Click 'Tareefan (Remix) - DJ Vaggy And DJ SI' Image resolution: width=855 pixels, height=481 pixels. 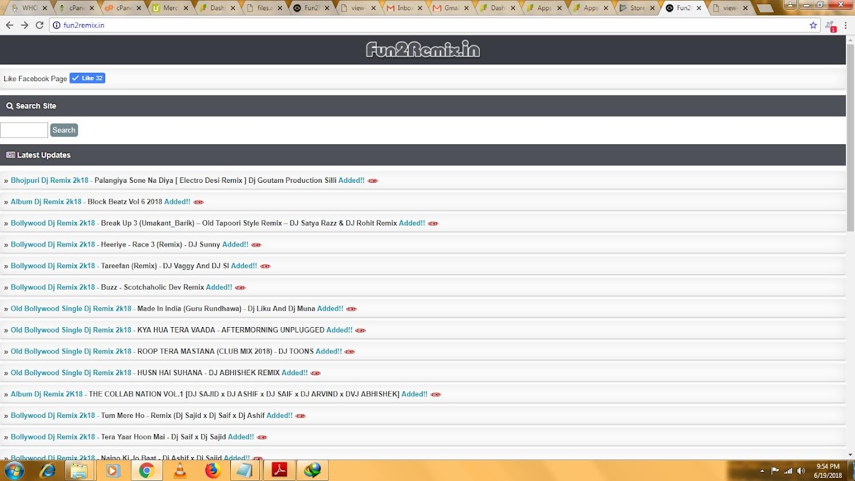[x=165, y=266]
